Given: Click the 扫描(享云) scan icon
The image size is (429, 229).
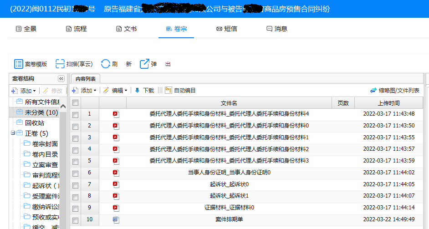Looking at the screenshot, I should [60, 64].
